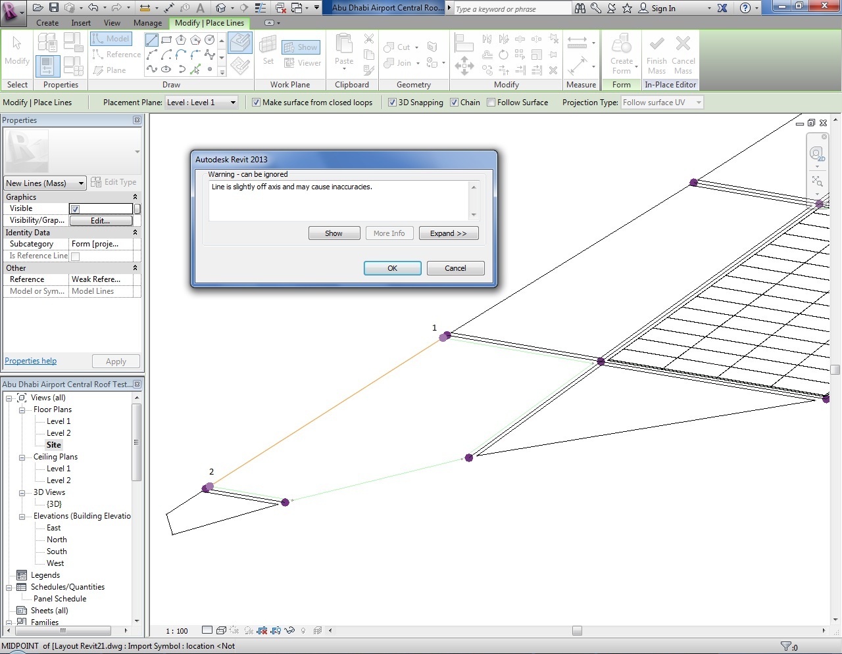Choose the Rectangle draw tool

click(x=166, y=40)
